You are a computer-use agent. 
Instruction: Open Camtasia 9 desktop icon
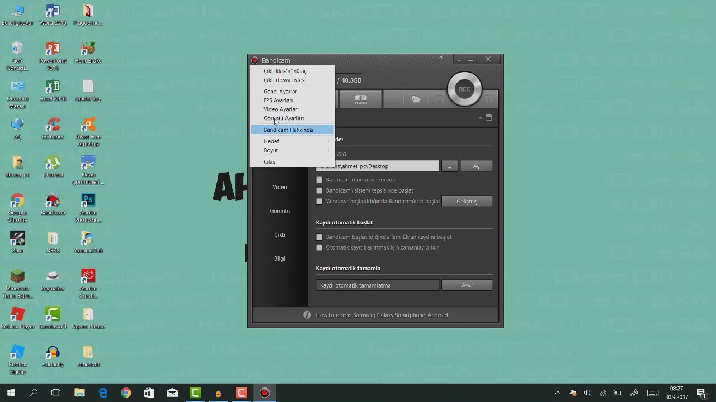[x=53, y=319]
